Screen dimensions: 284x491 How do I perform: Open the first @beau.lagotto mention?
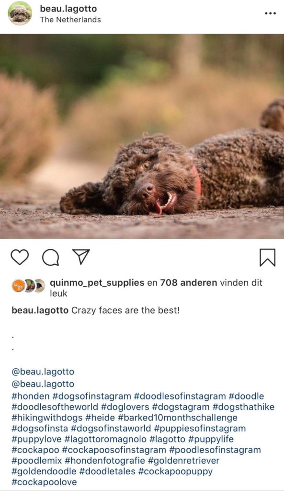43,372
